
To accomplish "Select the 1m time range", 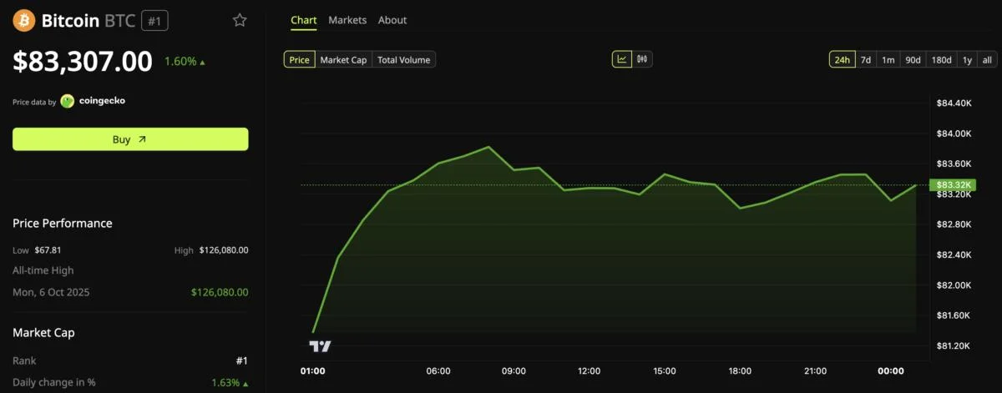I will pos(888,59).
